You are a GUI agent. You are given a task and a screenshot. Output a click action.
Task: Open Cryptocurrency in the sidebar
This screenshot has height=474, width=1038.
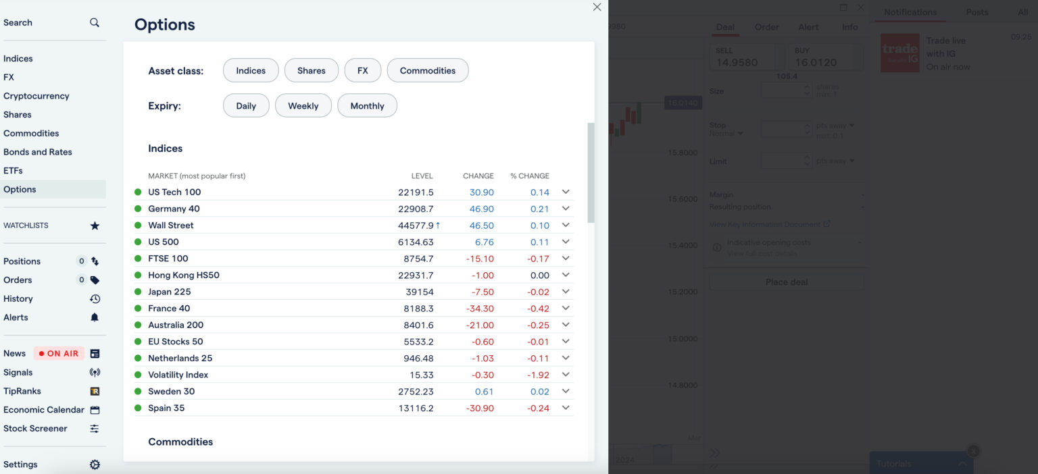pos(36,96)
